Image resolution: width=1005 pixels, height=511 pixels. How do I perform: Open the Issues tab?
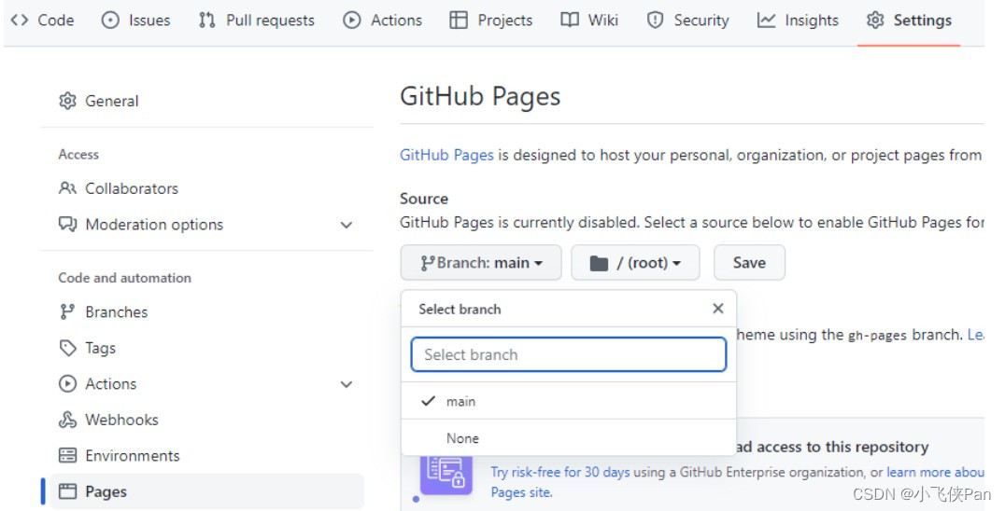pos(135,21)
